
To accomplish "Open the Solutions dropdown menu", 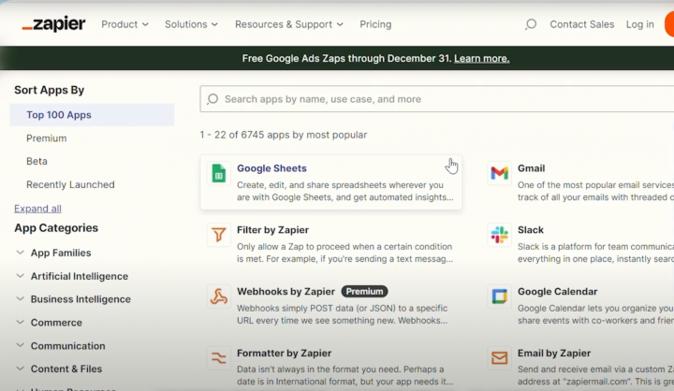I will (x=191, y=24).
